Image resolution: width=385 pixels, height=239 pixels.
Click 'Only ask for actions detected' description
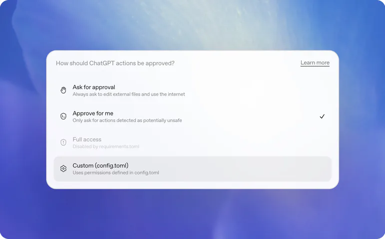[x=127, y=120]
